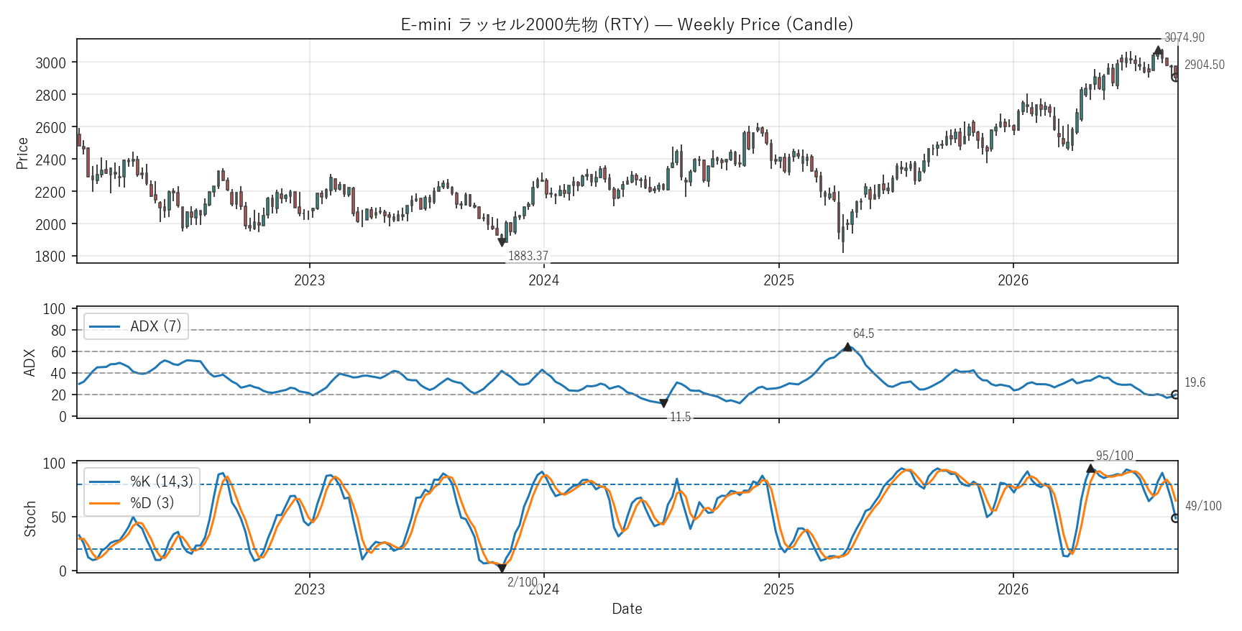Click the 2023 date tick under the Stoch panel
The image size is (1242, 631).
coord(310,590)
